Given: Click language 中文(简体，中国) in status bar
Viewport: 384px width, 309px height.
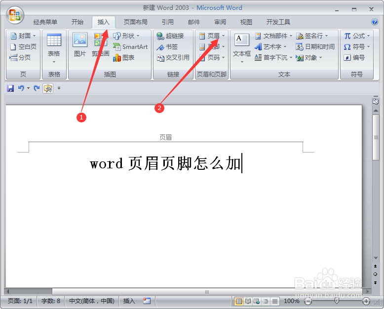Looking at the screenshot, I should click(92, 301).
